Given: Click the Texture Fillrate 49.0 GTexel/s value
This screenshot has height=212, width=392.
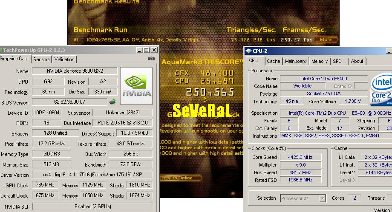Looking at the screenshot, I should pos(131,144).
